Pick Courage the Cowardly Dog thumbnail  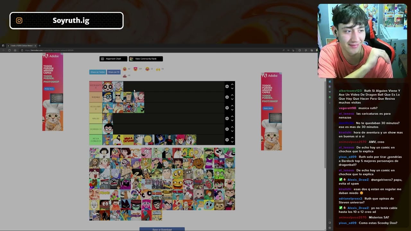click(146, 153)
